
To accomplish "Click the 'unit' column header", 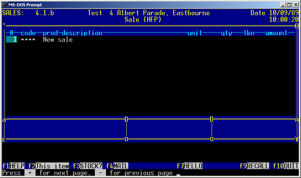I will point(195,33).
